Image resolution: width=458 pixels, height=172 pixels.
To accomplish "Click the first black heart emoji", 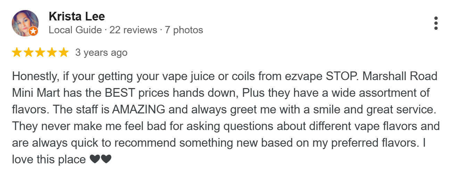I will (x=95, y=160).
